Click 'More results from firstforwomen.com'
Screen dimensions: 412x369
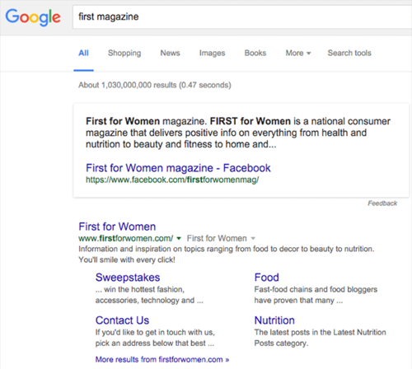pyautogui.click(x=162, y=360)
